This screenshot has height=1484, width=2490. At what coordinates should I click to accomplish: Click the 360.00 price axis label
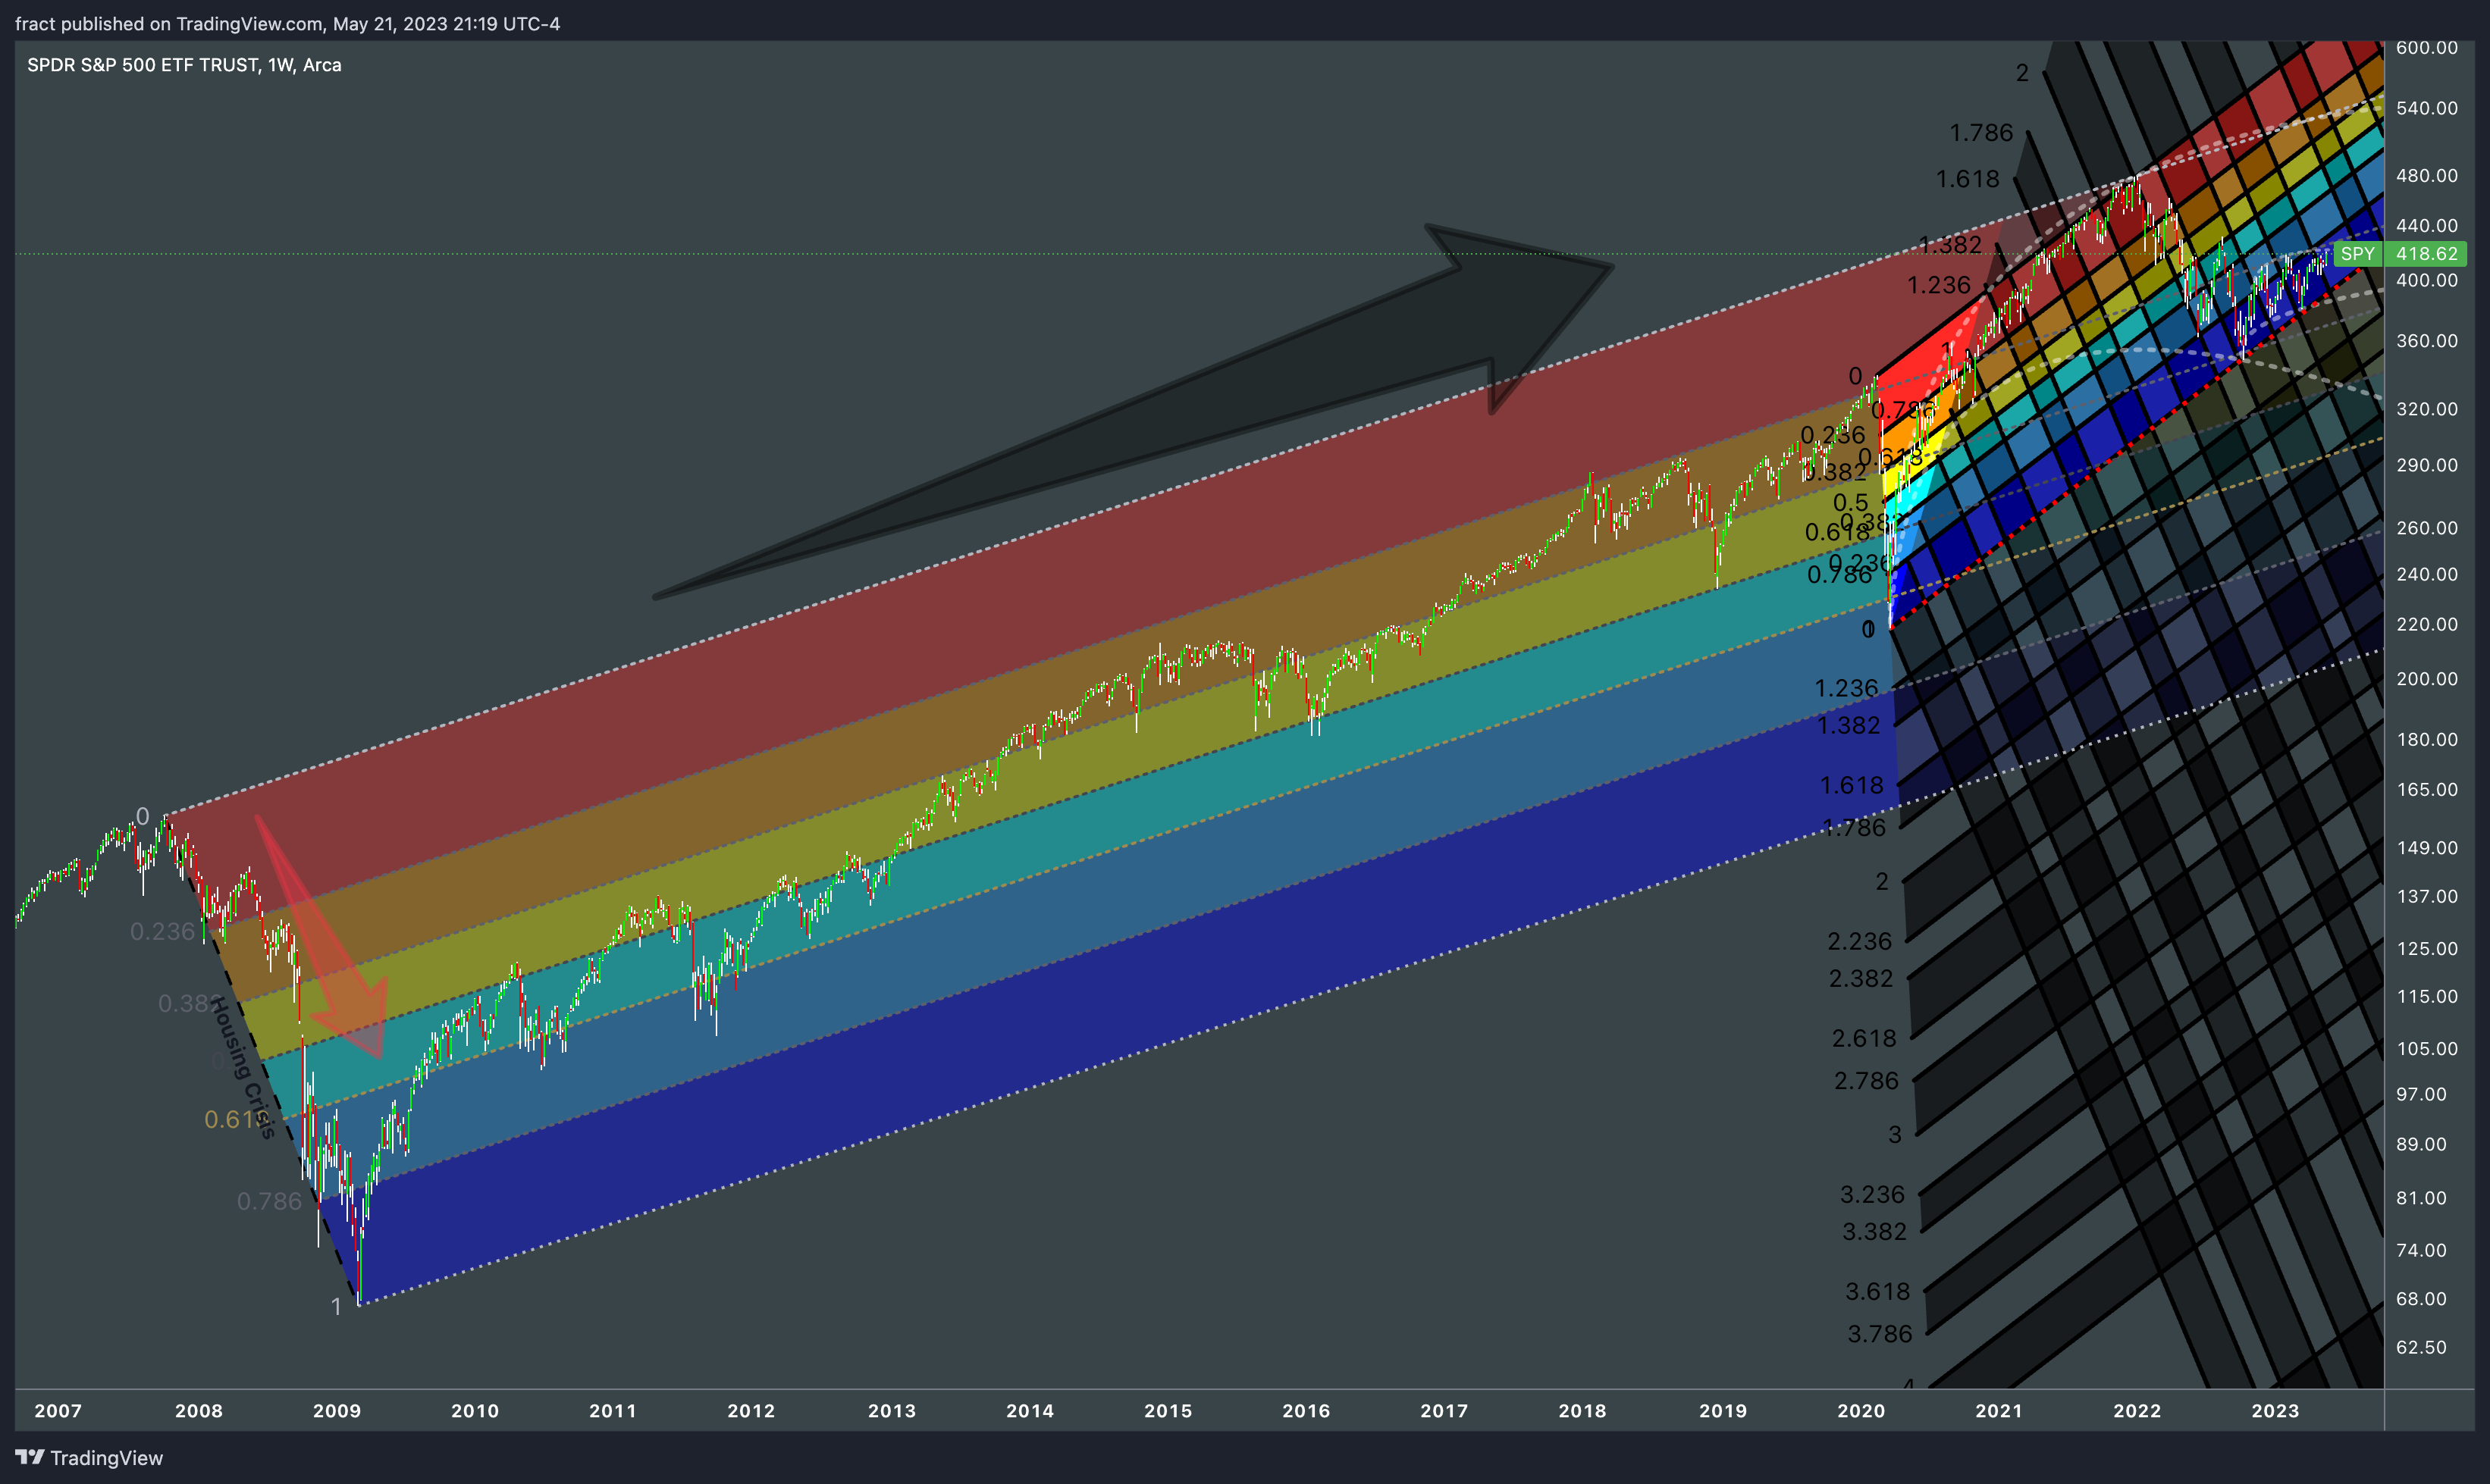tap(2426, 341)
